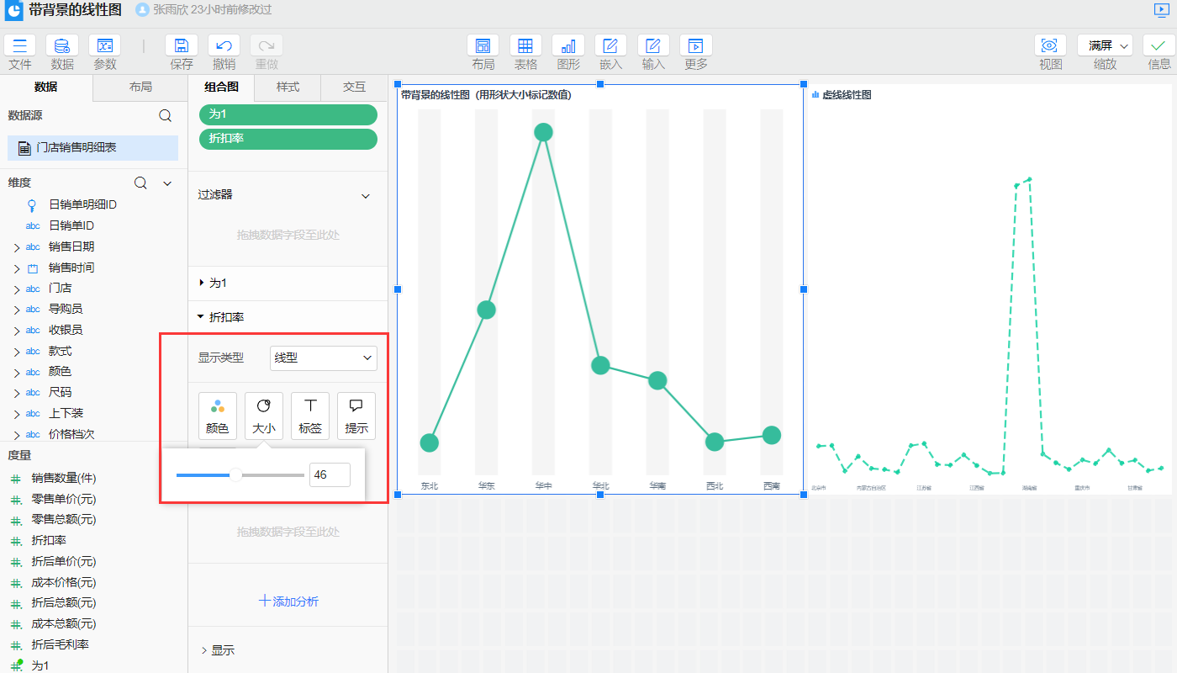Open the 标签 label setting button
This screenshot has height=673, width=1177.
(310, 416)
